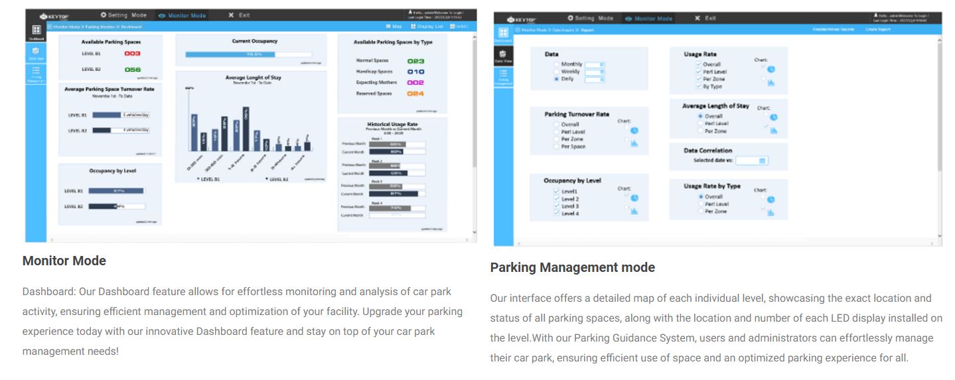Viewport: 955px width, 380px height.
Task: Toggle Level1 checkbox in Occupancy by Level
Action: 556,192
